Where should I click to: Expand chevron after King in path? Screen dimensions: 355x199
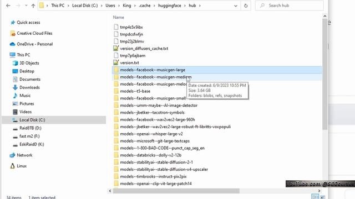pos(135,6)
